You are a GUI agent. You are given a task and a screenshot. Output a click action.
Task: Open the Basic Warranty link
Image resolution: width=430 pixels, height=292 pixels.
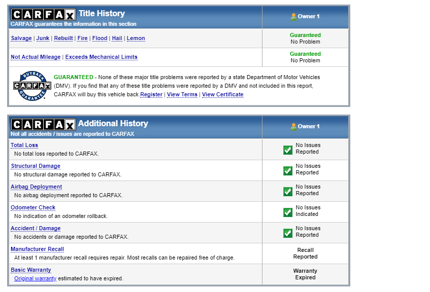(x=31, y=270)
